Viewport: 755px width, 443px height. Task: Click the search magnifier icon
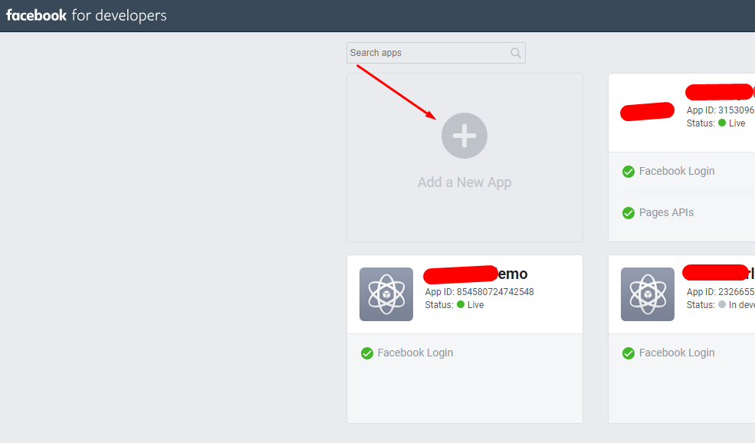click(x=516, y=53)
